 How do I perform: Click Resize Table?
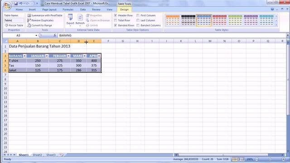14,25
